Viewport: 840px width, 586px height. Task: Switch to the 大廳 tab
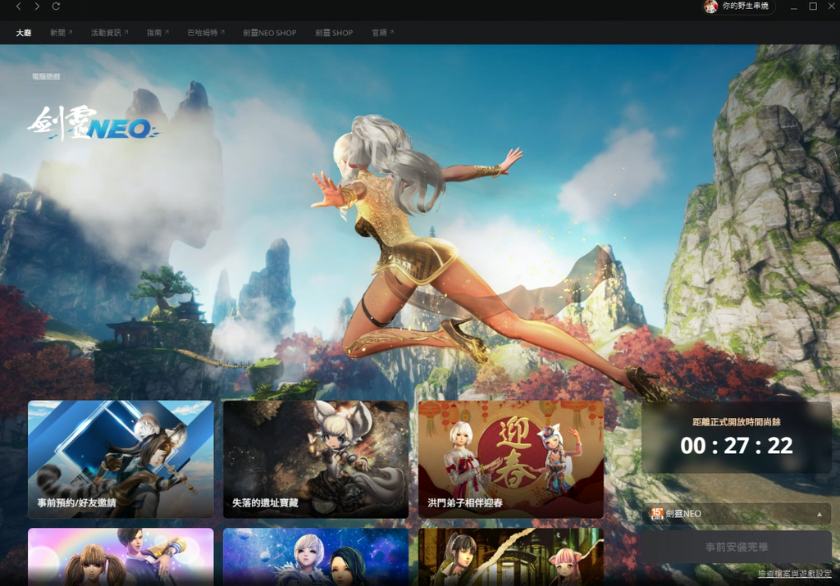click(24, 33)
